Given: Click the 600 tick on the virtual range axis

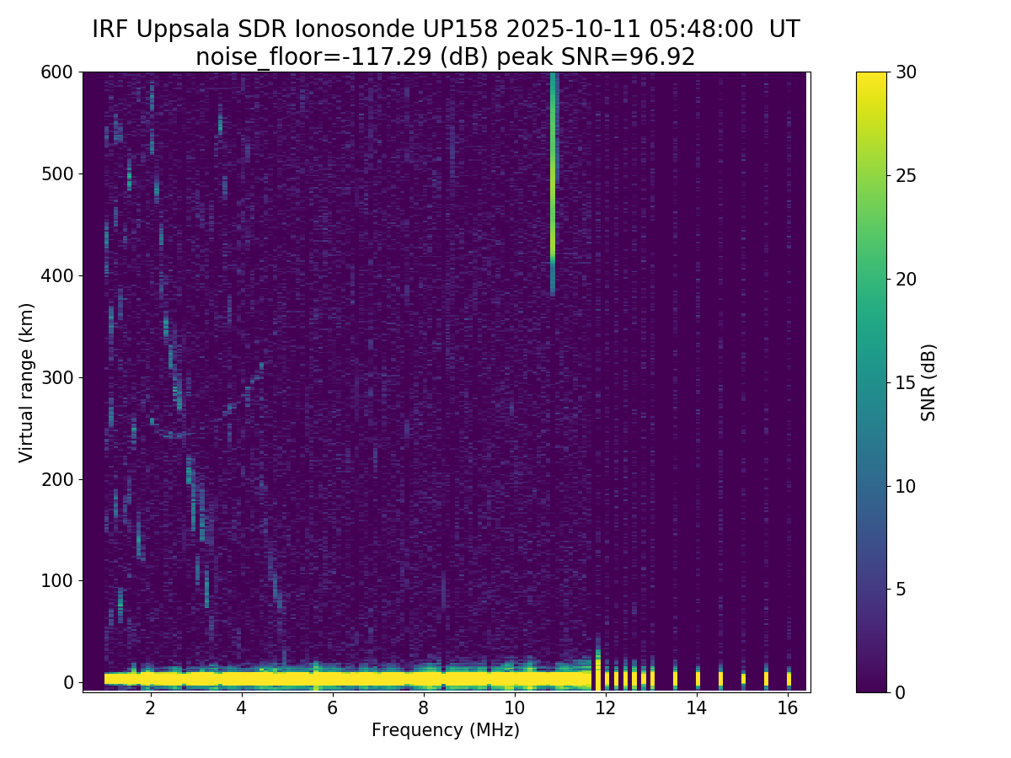Looking at the screenshot, I should (57, 72).
